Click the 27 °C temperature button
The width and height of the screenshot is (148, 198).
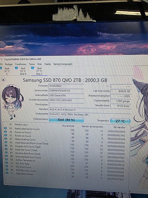tap(120, 121)
